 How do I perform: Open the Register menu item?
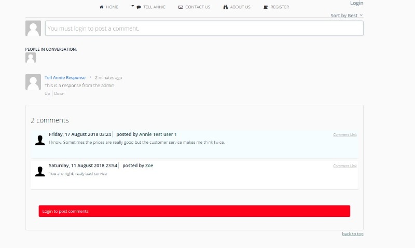point(276,7)
